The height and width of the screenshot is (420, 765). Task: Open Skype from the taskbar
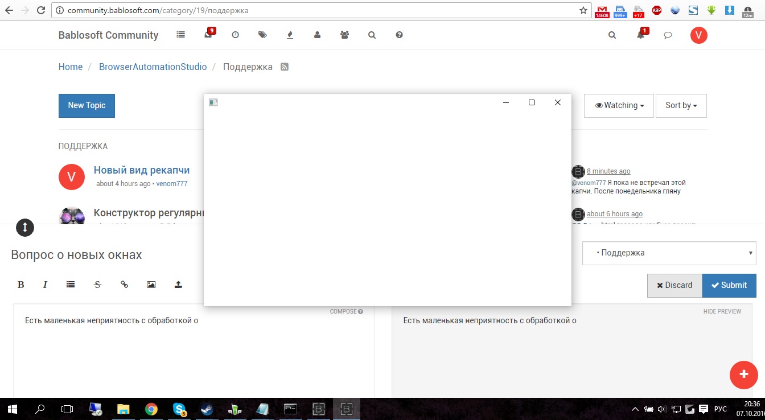coord(179,409)
